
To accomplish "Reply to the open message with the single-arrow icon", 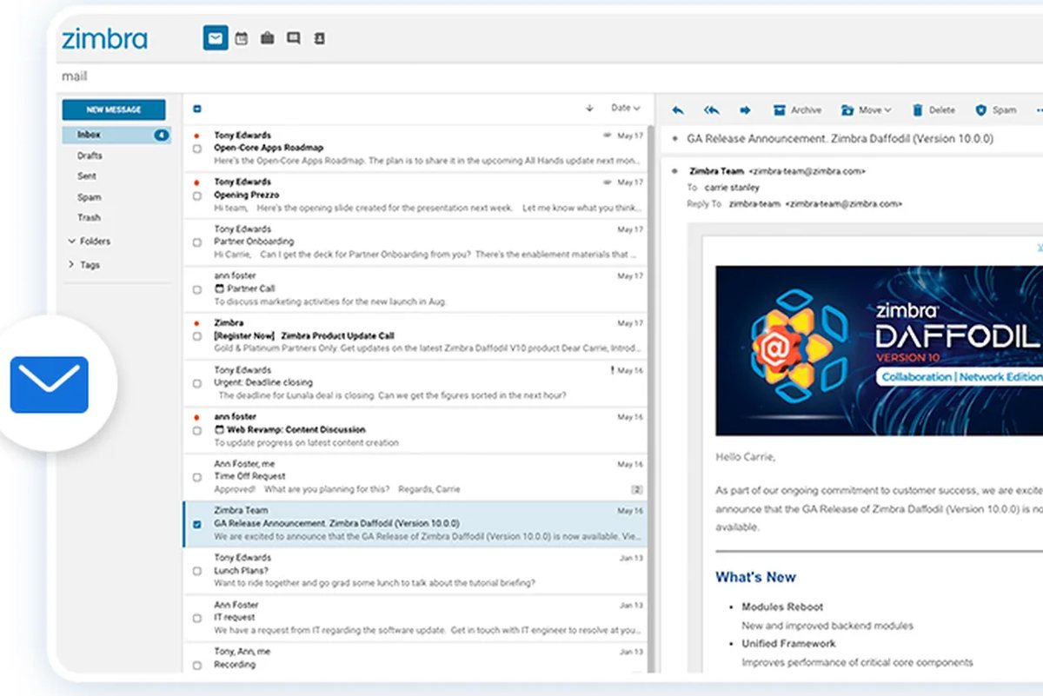I will [x=678, y=110].
